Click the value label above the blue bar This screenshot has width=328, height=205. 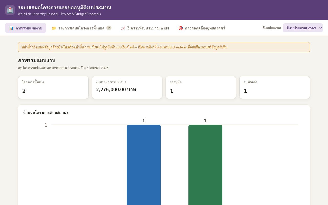coord(144,120)
